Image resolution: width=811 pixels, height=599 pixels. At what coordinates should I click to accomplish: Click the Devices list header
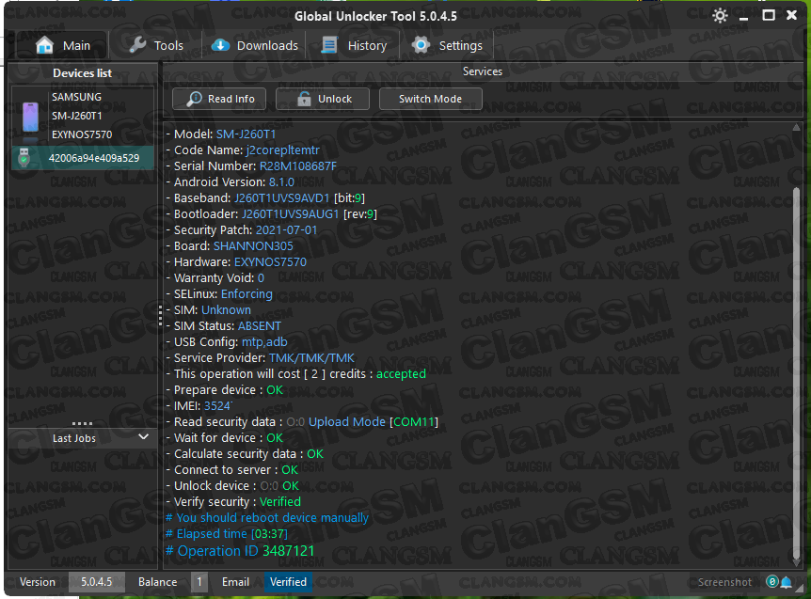(82, 72)
